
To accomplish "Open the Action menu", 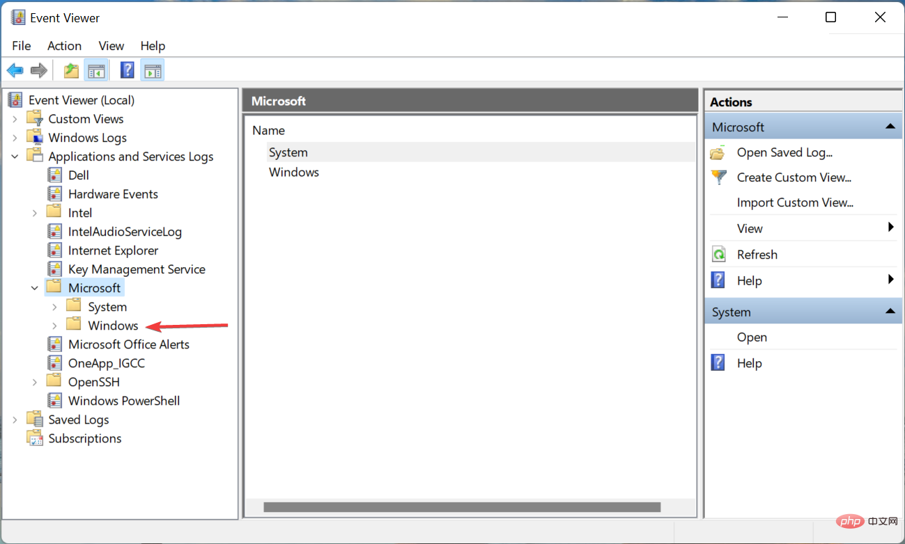I will tap(64, 46).
